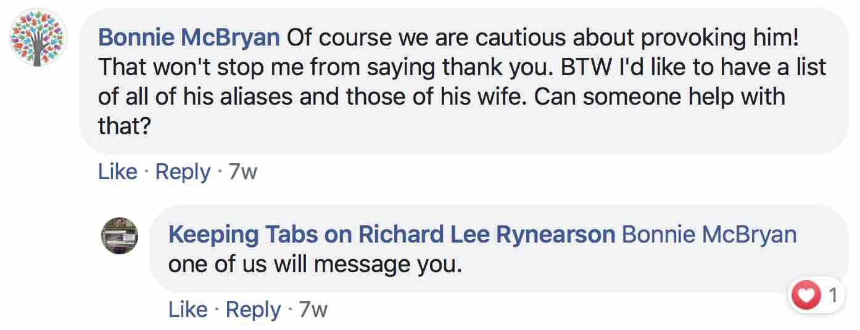Open the 7w timestamp on the page's reply

(x=313, y=309)
